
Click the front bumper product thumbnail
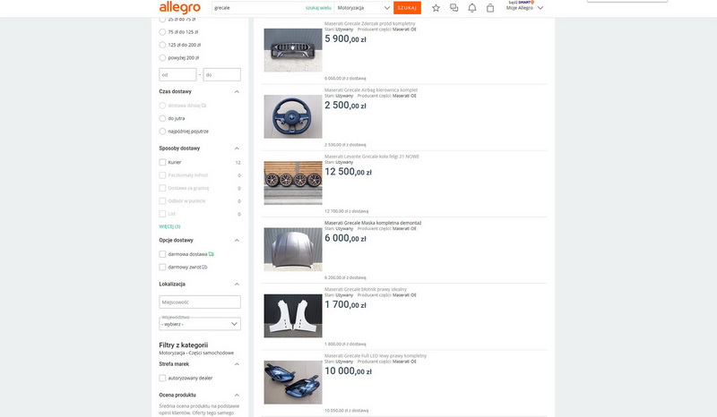293,50
